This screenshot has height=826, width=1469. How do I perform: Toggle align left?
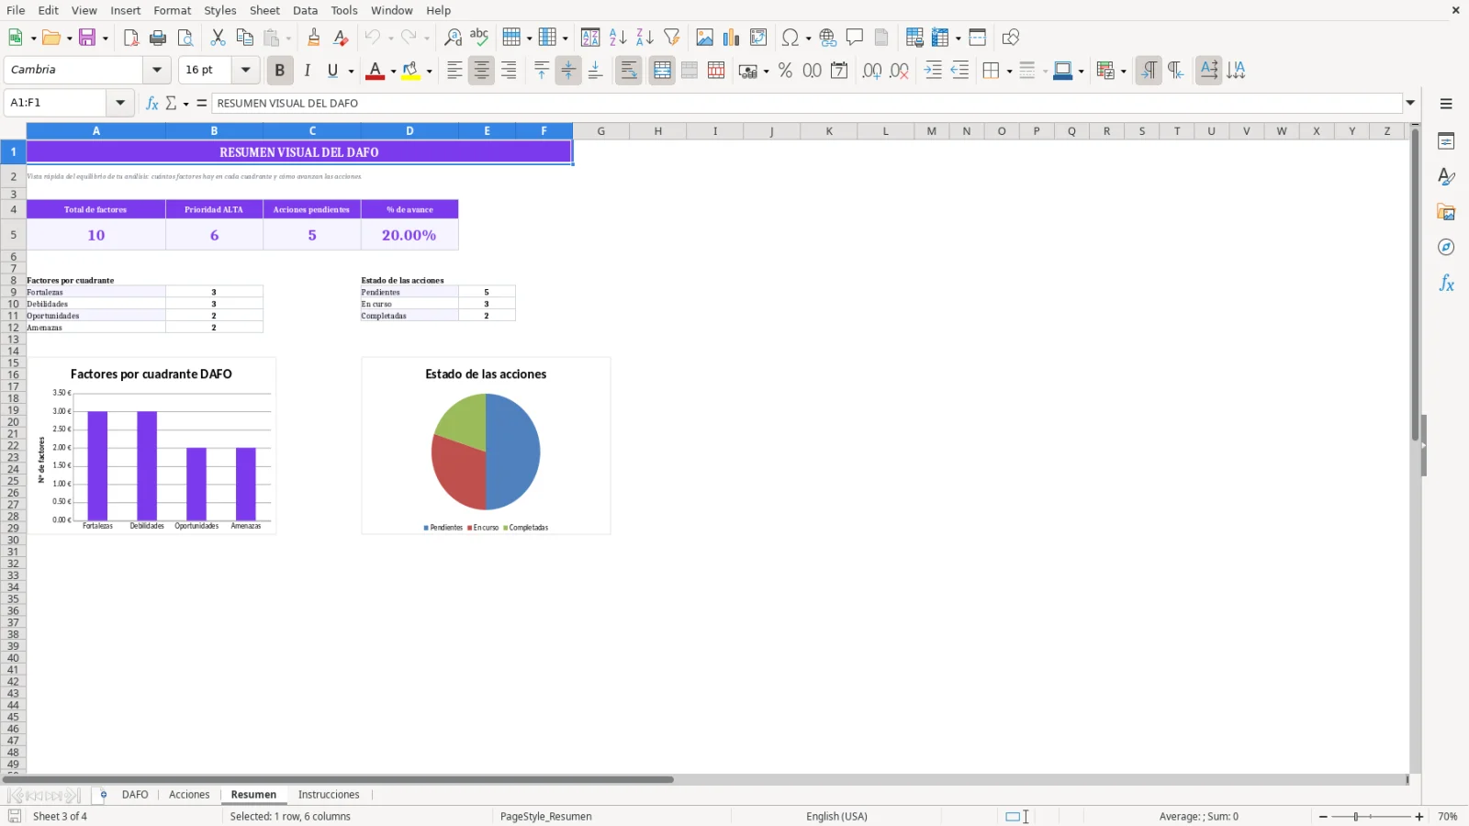pyautogui.click(x=454, y=71)
